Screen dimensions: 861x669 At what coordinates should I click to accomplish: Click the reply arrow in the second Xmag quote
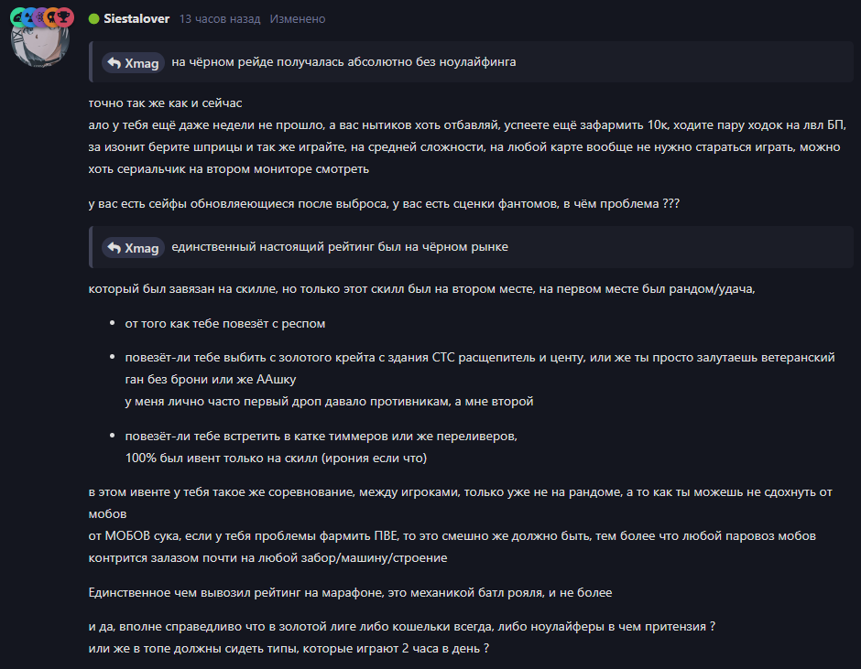point(114,247)
